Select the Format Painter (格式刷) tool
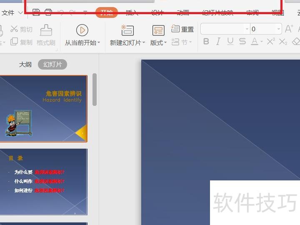 coord(46,35)
